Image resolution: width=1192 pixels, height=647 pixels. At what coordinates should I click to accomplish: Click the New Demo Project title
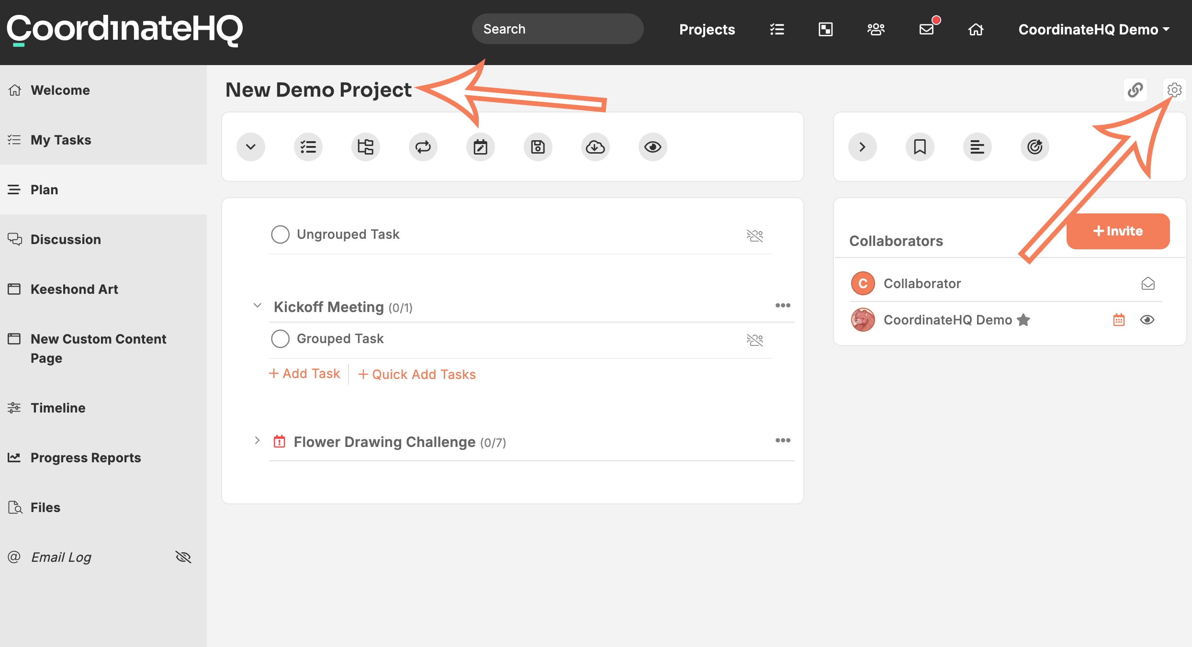(x=318, y=90)
